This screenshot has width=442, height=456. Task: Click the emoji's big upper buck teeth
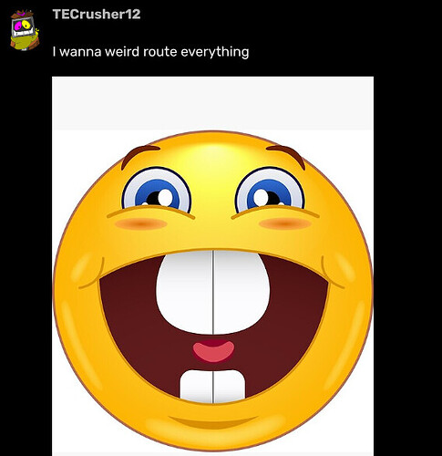pos(213,292)
